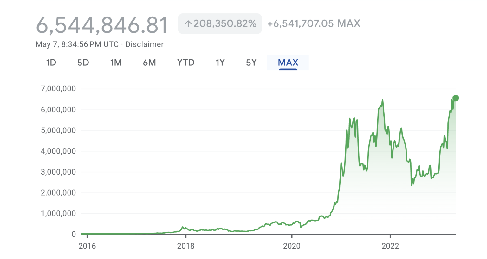Show the 1M price history
Screen dimensions: 487x259
pos(116,63)
